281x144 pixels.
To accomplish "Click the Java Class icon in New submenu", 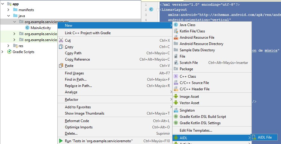I will tap(176, 25).
